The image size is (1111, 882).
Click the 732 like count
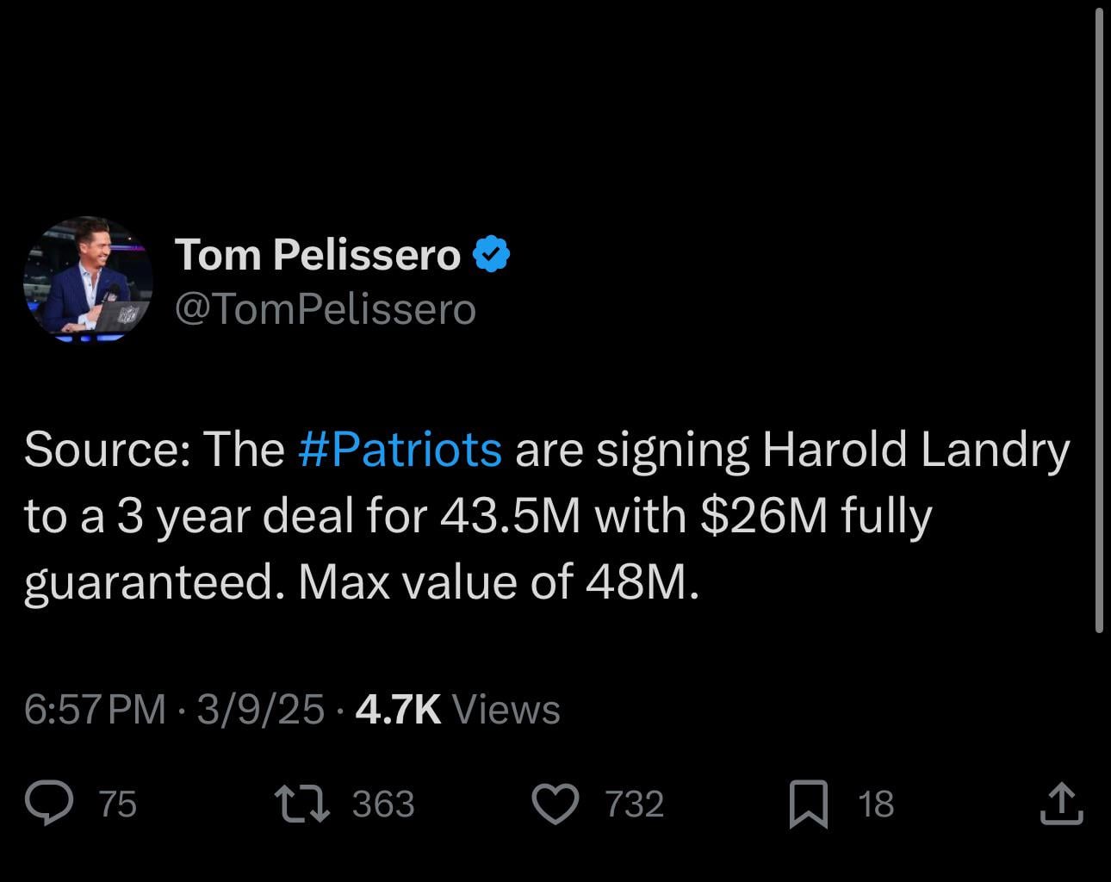click(635, 804)
